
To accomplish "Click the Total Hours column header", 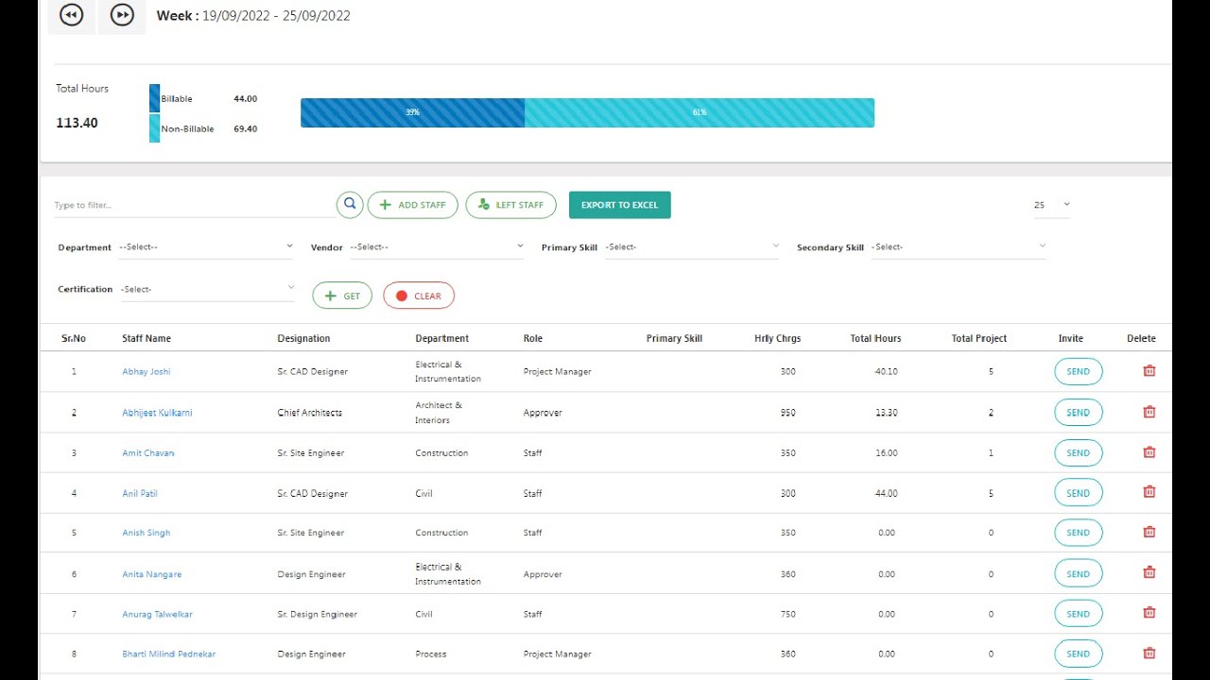I will (875, 338).
